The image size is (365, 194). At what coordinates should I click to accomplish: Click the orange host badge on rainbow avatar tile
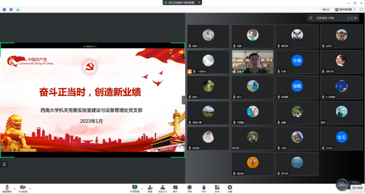click(x=189, y=71)
